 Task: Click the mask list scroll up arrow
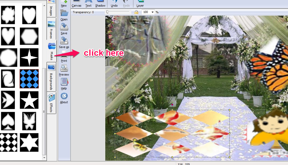[x=44, y=6]
